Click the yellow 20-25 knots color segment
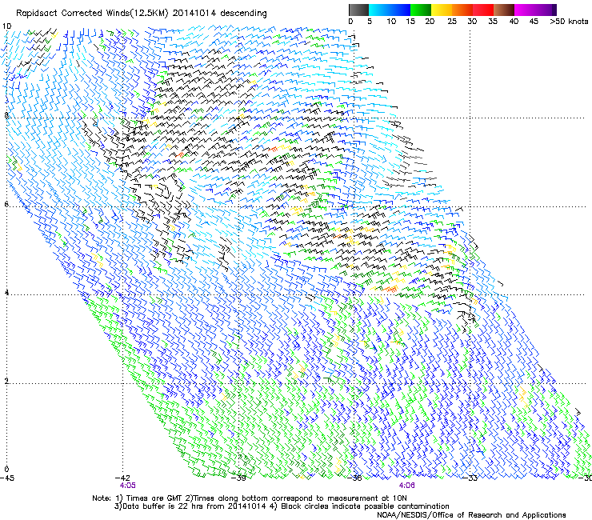592x520 pixels. (442, 10)
